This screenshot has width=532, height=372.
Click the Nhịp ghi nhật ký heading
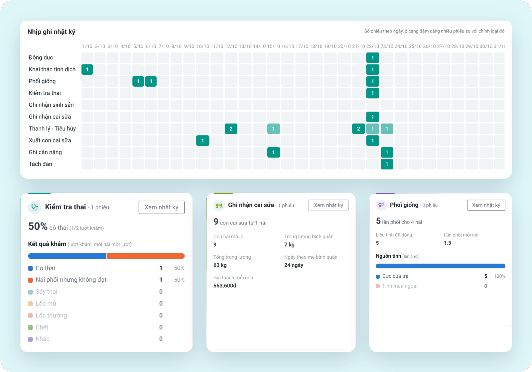52,32
